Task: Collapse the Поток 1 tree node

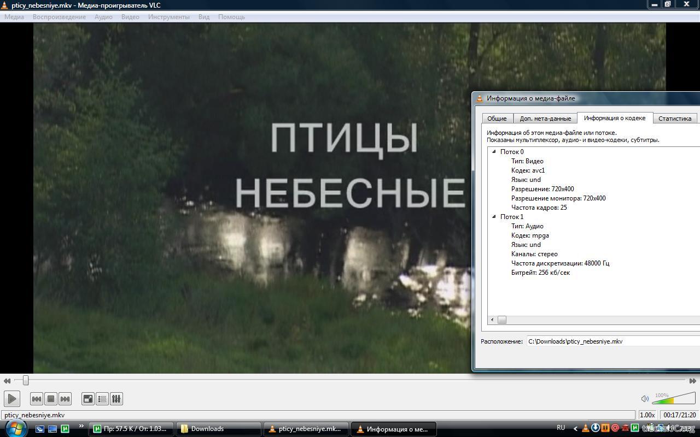Action: [494, 217]
